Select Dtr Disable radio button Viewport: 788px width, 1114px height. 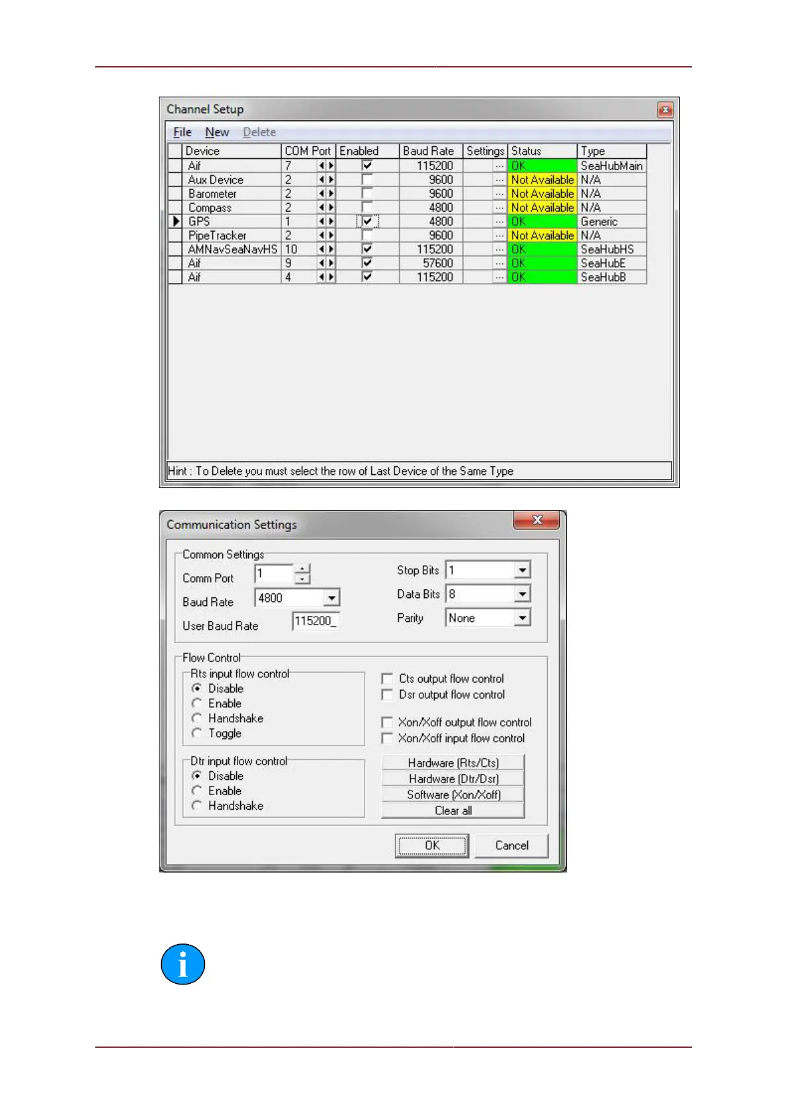(197, 776)
